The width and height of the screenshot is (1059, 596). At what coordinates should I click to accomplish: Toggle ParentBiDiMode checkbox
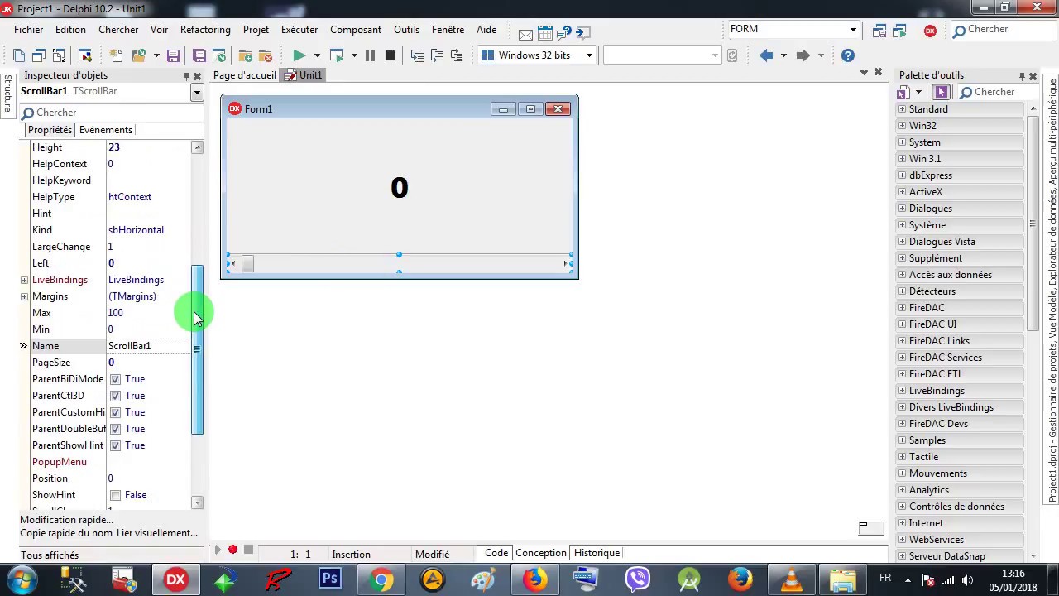[x=115, y=379]
